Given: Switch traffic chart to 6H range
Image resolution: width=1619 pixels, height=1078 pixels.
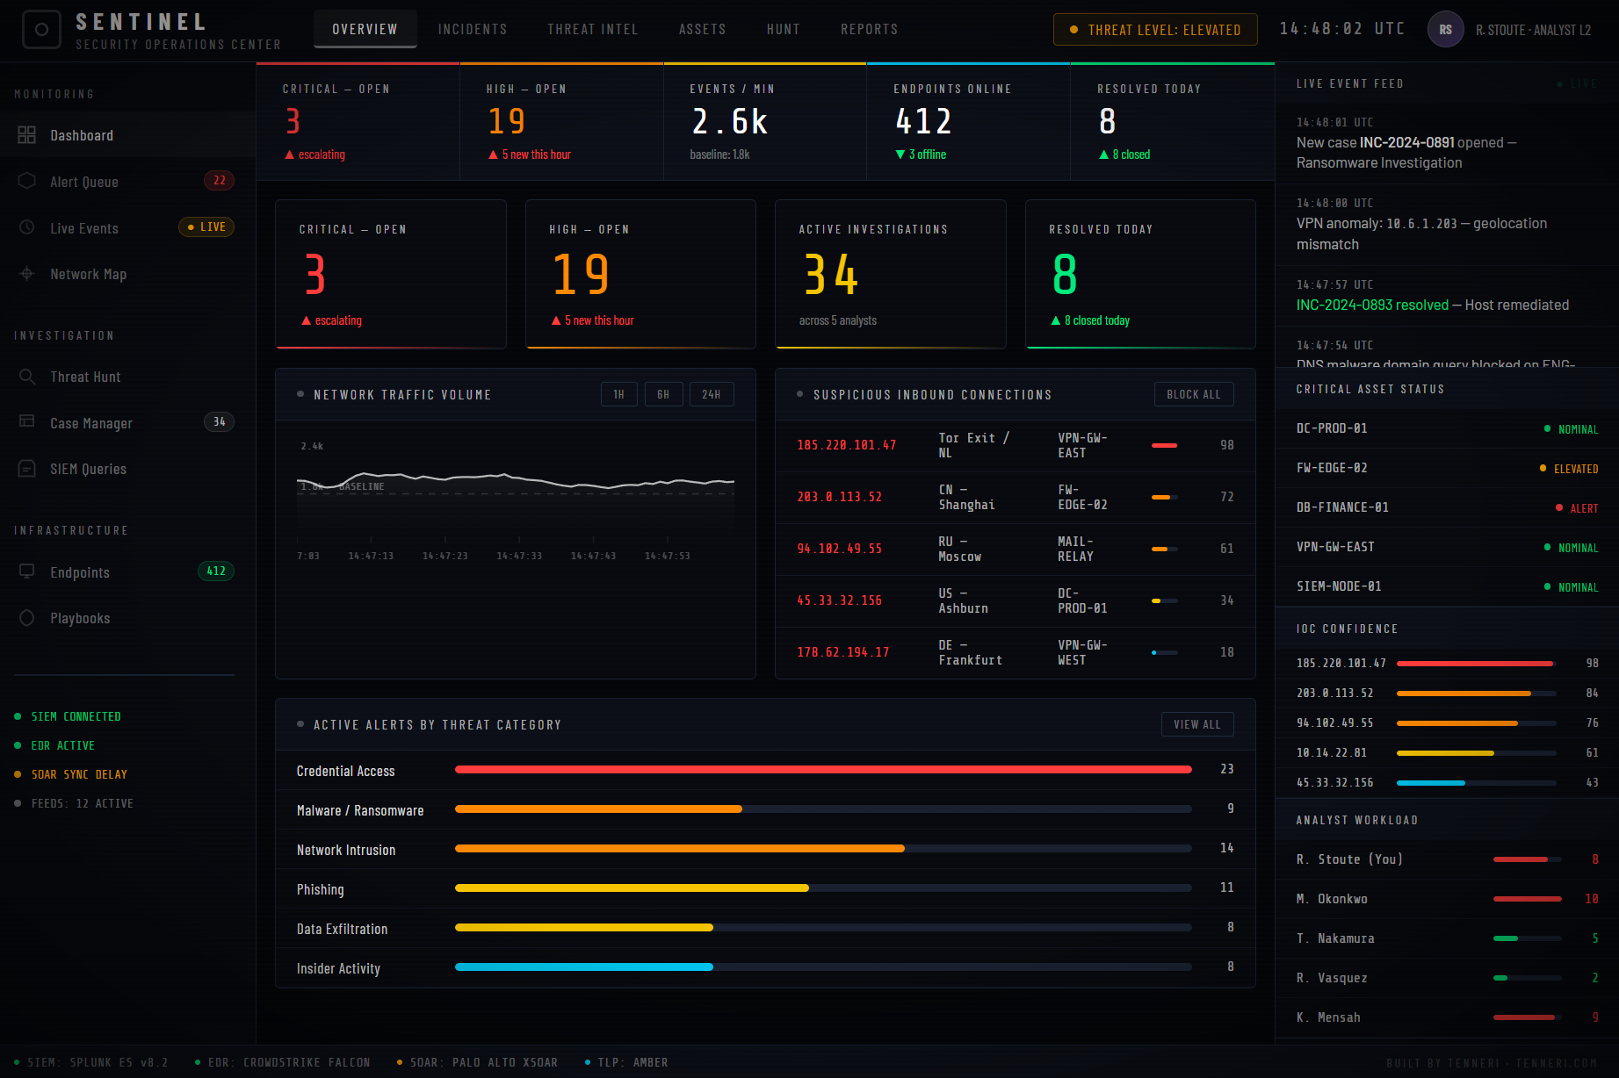Looking at the screenshot, I should (x=663, y=395).
